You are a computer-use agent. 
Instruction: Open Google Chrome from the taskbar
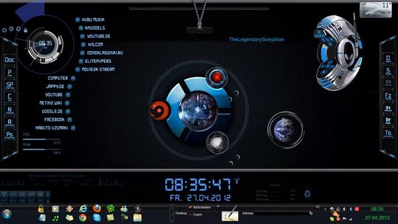point(83,218)
